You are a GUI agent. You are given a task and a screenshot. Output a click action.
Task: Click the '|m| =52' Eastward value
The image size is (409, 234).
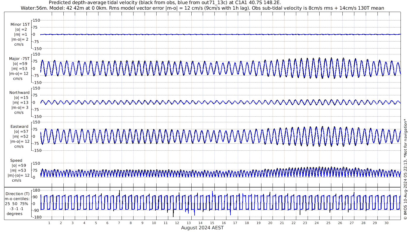(x=21, y=137)
